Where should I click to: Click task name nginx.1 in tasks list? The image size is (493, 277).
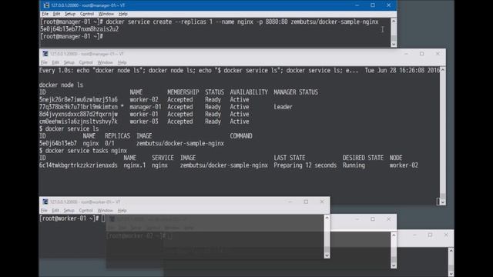click(135, 165)
